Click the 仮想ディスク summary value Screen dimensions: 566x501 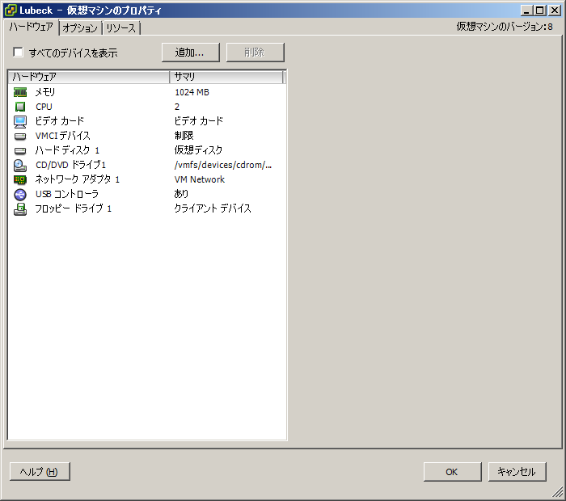pos(199,150)
